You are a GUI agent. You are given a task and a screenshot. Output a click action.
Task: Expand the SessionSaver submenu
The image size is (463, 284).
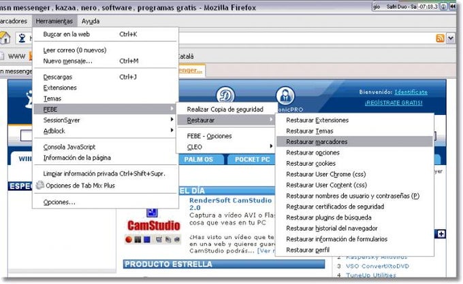tap(106, 120)
